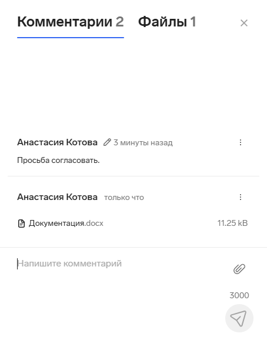Click the только что timestamp
Image resolution: width=267 pixels, height=340 pixels.
(x=124, y=198)
